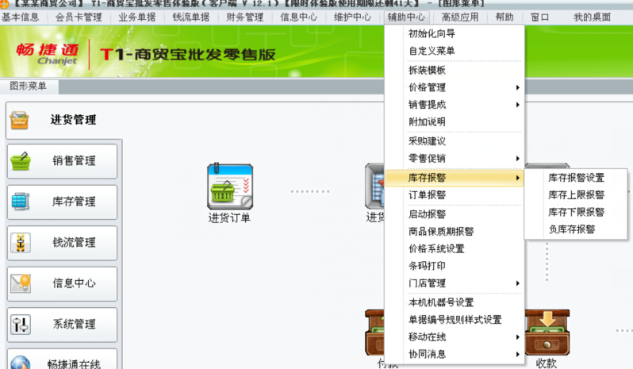Choose 库存报警设置 in submenu
The height and width of the screenshot is (369, 633).
(576, 178)
